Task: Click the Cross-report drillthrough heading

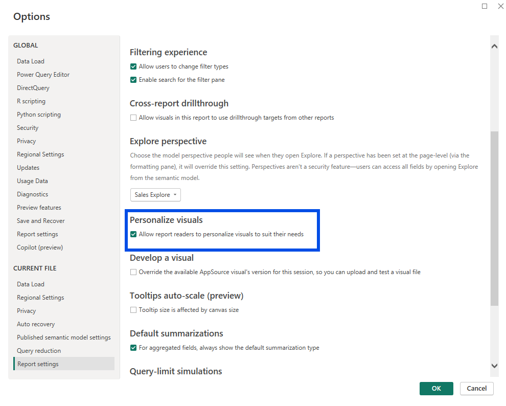Action: pyautogui.click(x=179, y=104)
